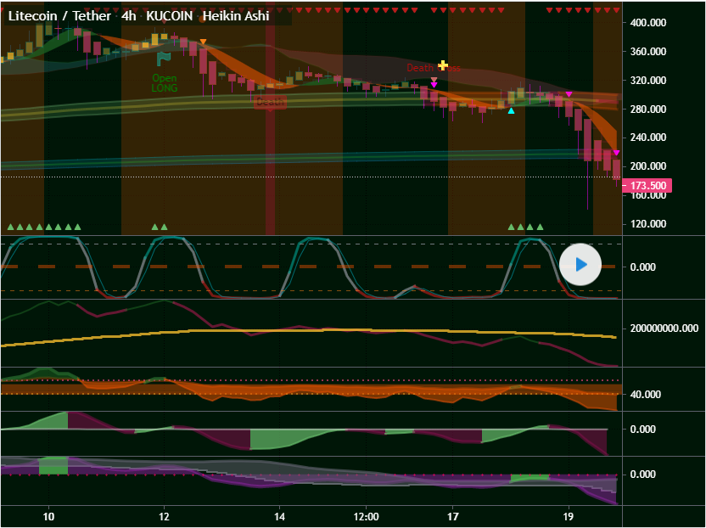706x528 pixels.
Task: Click the pink 173.500 current price tag
Action: tap(649, 186)
